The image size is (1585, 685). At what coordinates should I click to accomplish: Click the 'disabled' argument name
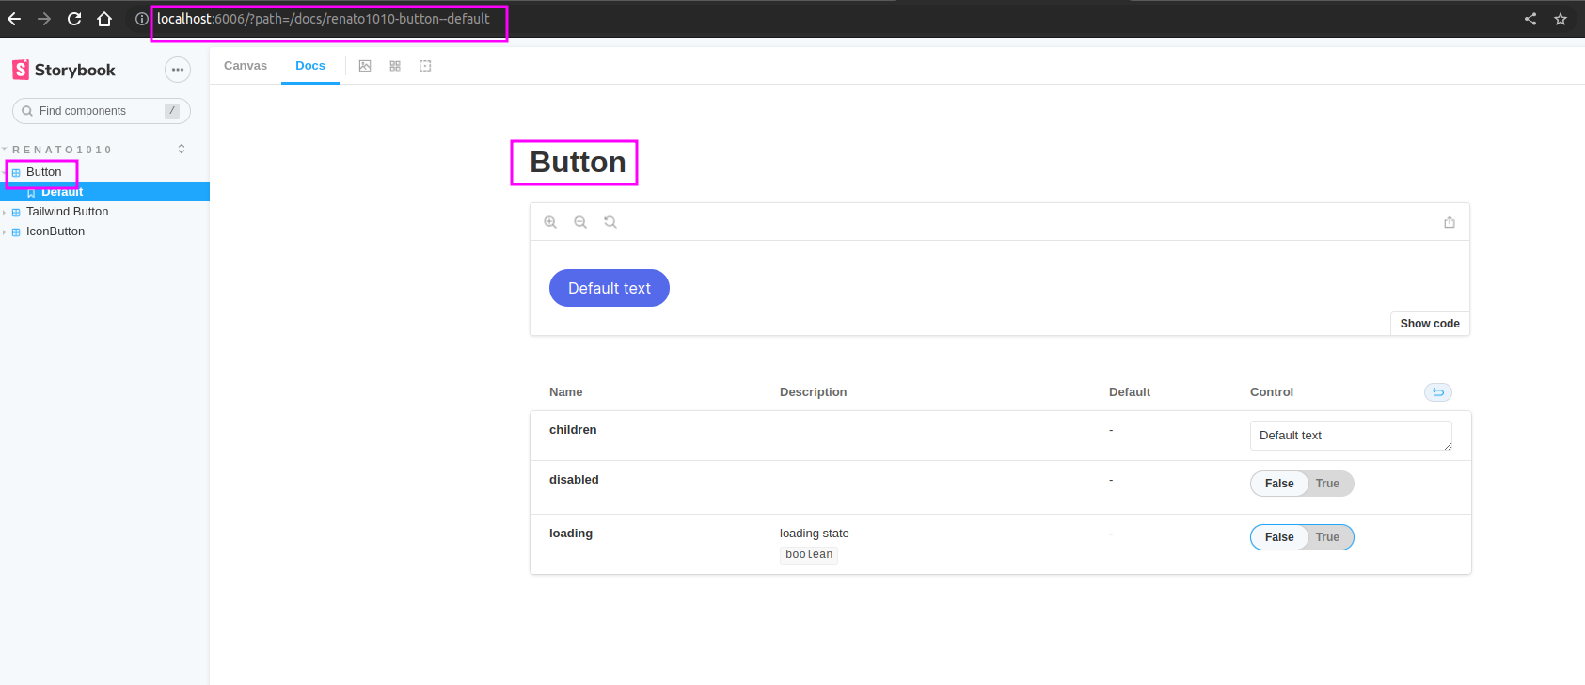click(574, 480)
